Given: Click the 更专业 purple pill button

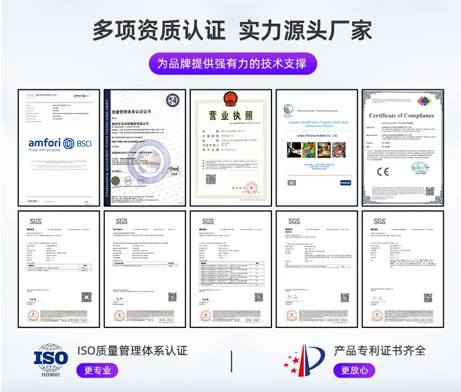Looking at the screenshot, I should (x=97, y=370).
